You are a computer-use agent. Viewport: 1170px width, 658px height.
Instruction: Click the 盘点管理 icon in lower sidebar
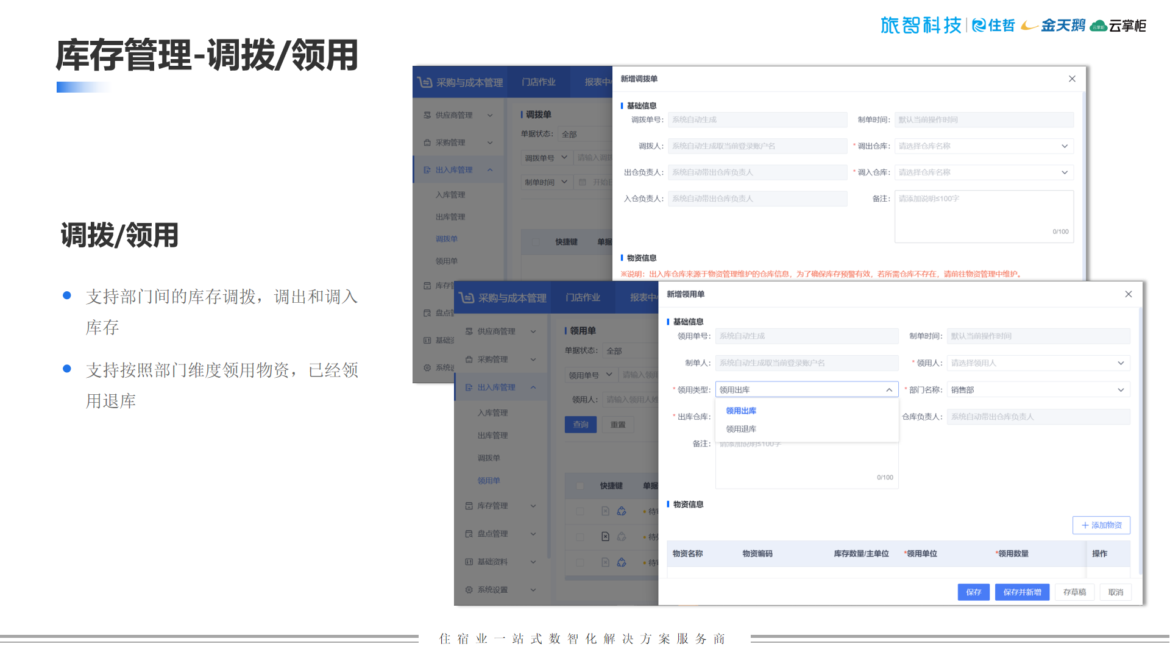point(469,534)
